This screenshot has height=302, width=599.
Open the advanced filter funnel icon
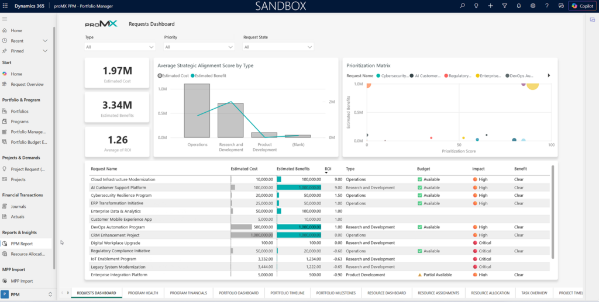[504, 6]
